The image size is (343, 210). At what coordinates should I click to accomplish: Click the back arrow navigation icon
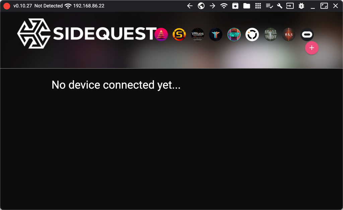pyautogui.click(x=190, y=6)
